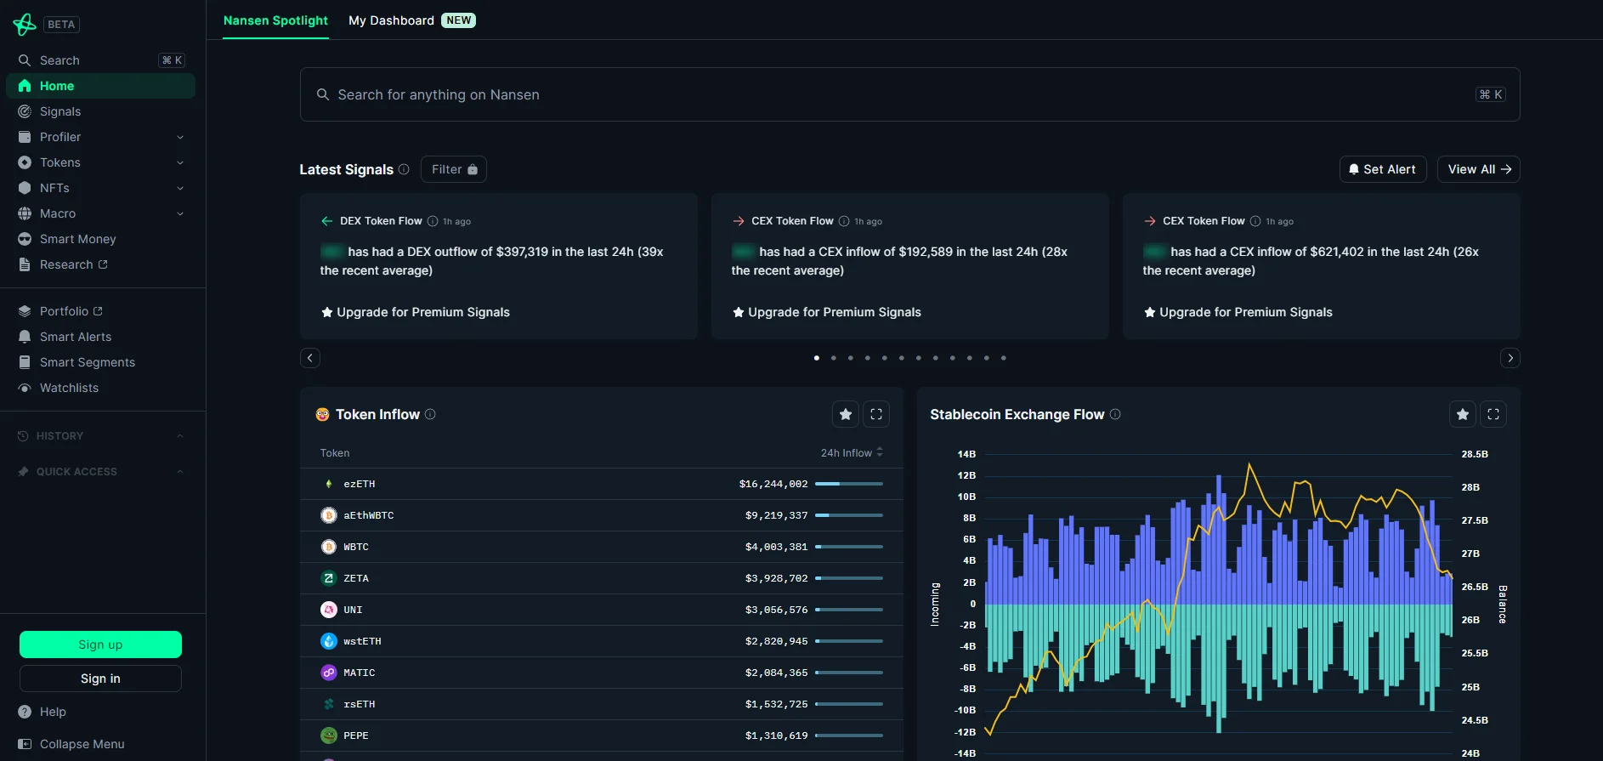Click info icon beside Stablecoin Exchange Flow
Viewport: 1603px width, 761px height.
click(1115, 414)
